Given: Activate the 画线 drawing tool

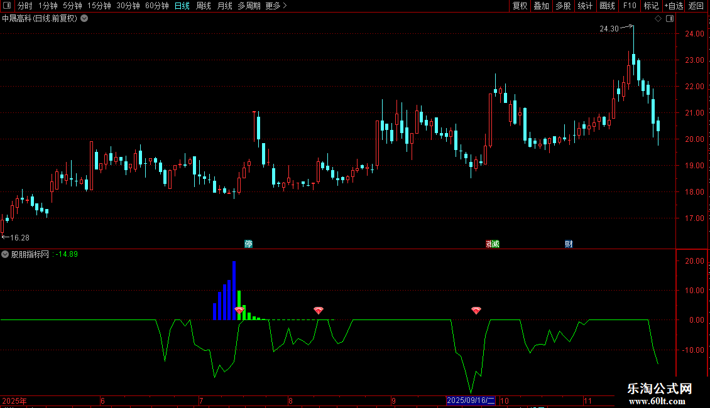Looking at the screenshot, I should [607, 6].
